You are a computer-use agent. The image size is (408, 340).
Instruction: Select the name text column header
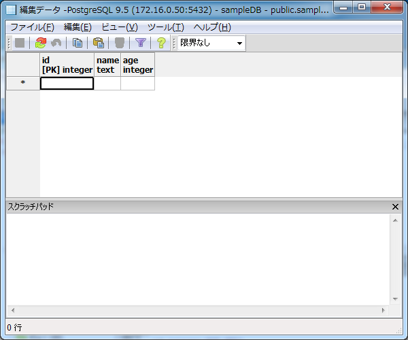(107, 65)
